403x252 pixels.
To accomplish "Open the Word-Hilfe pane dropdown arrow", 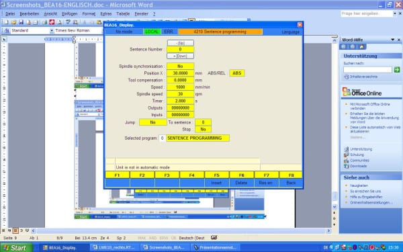I will click(392, 40).
